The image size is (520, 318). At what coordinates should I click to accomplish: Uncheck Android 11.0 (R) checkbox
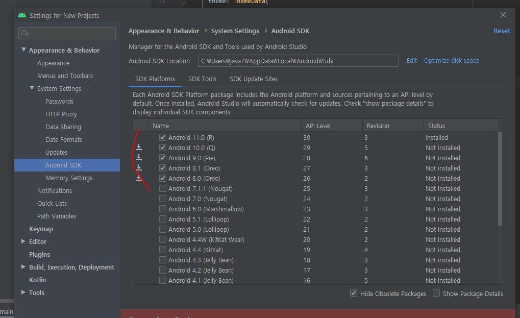[x=162, y=137]
